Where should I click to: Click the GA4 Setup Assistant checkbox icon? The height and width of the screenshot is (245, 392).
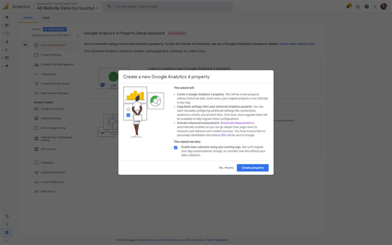click(36, 45)
